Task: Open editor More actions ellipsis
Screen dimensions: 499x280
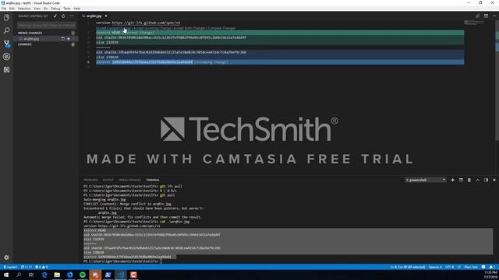Action: point(494,16)
